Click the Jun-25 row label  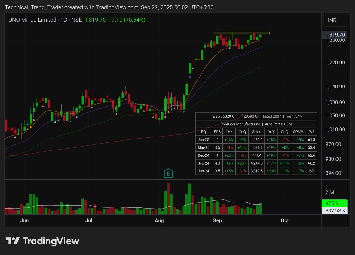(x=204, y=140)
